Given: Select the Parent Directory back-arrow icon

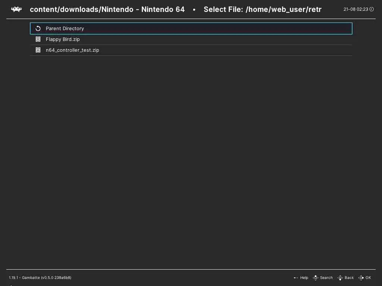Looking at the screenshot, I should [x=38, y=28].
